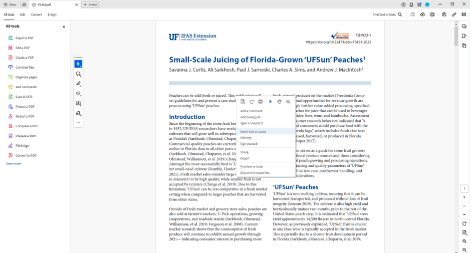Click the rotate icon in context menu
The height and width of the screenshot is (253, 470).
point(252,102)
